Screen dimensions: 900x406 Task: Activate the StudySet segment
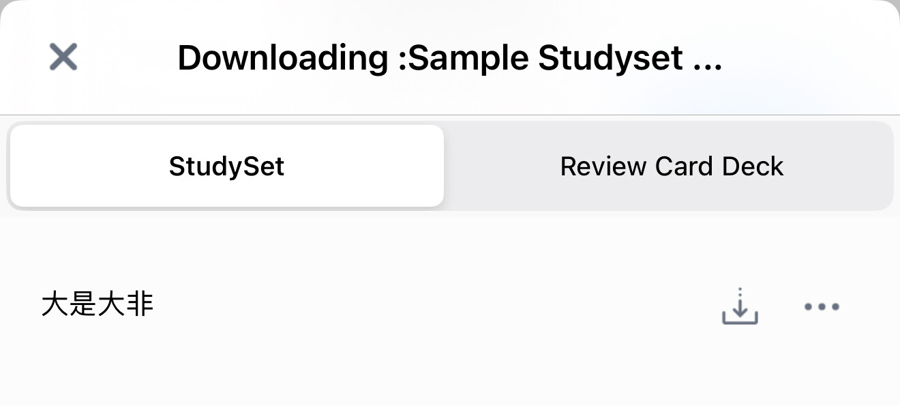click(227, 166)
